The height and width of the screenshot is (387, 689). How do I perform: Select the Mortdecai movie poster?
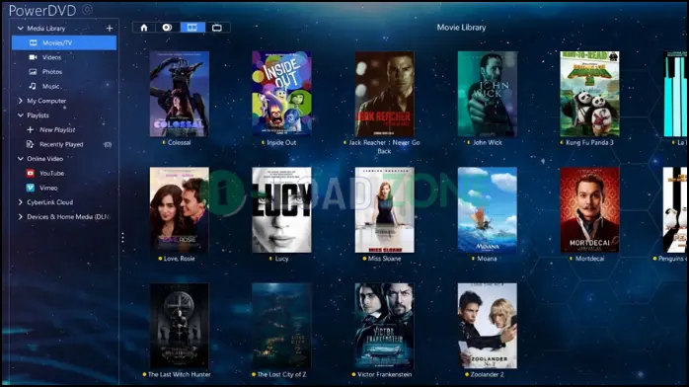pyautogui.click(x=589, y=209)
